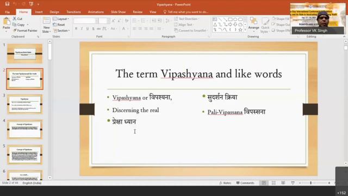Open the View tab
348x196 pixels.
click(x=153, y=12)
